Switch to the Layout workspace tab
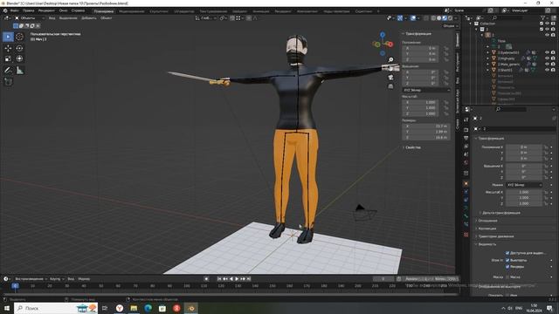This screenshot has width=559, height=314. click(x=103, y=11)
